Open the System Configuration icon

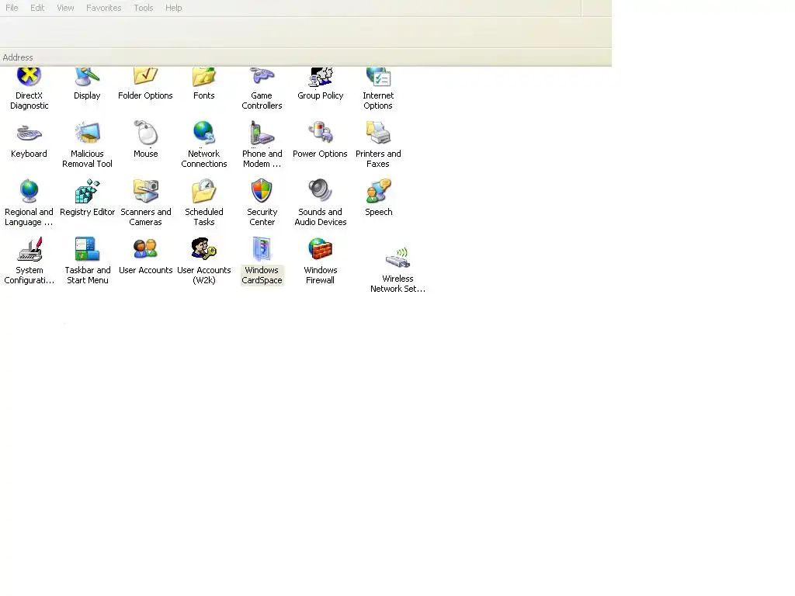point(29,250)
